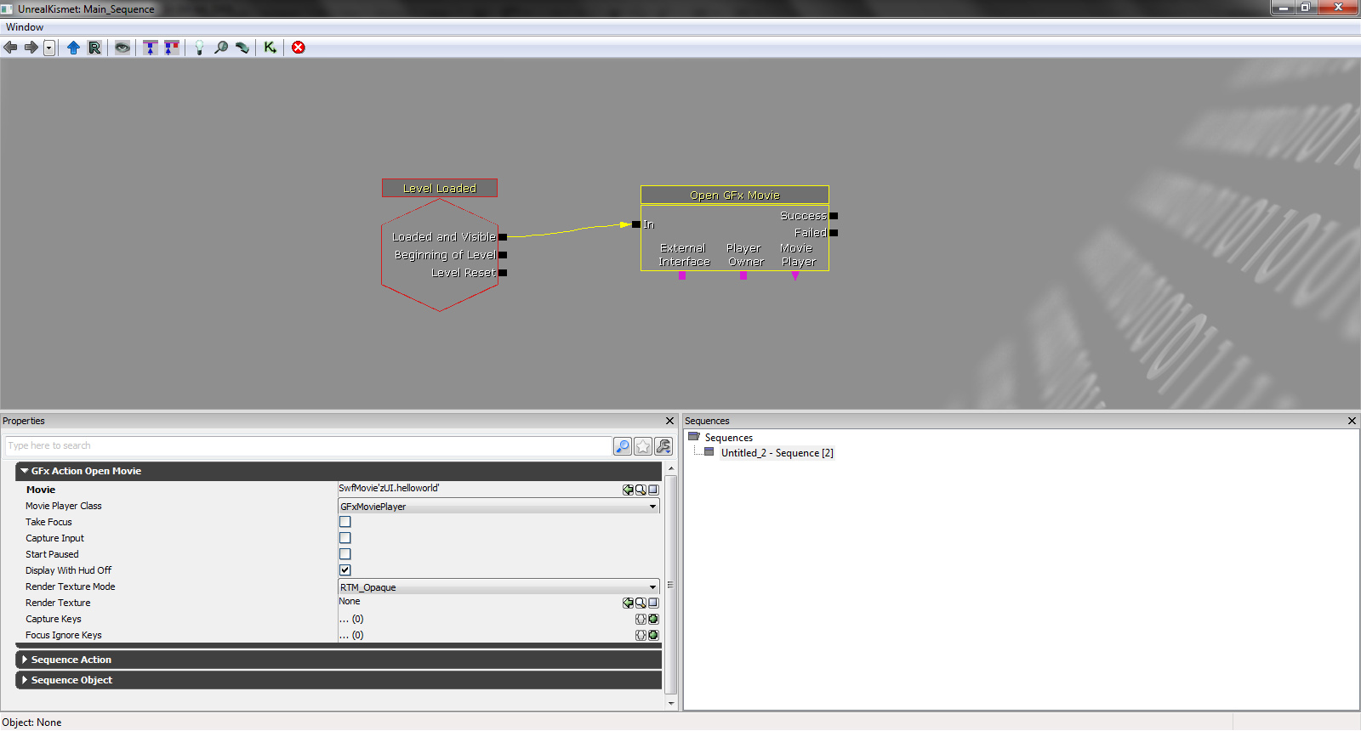
Task: Uncheck Display With Hud Off
Action: (345, 570)
